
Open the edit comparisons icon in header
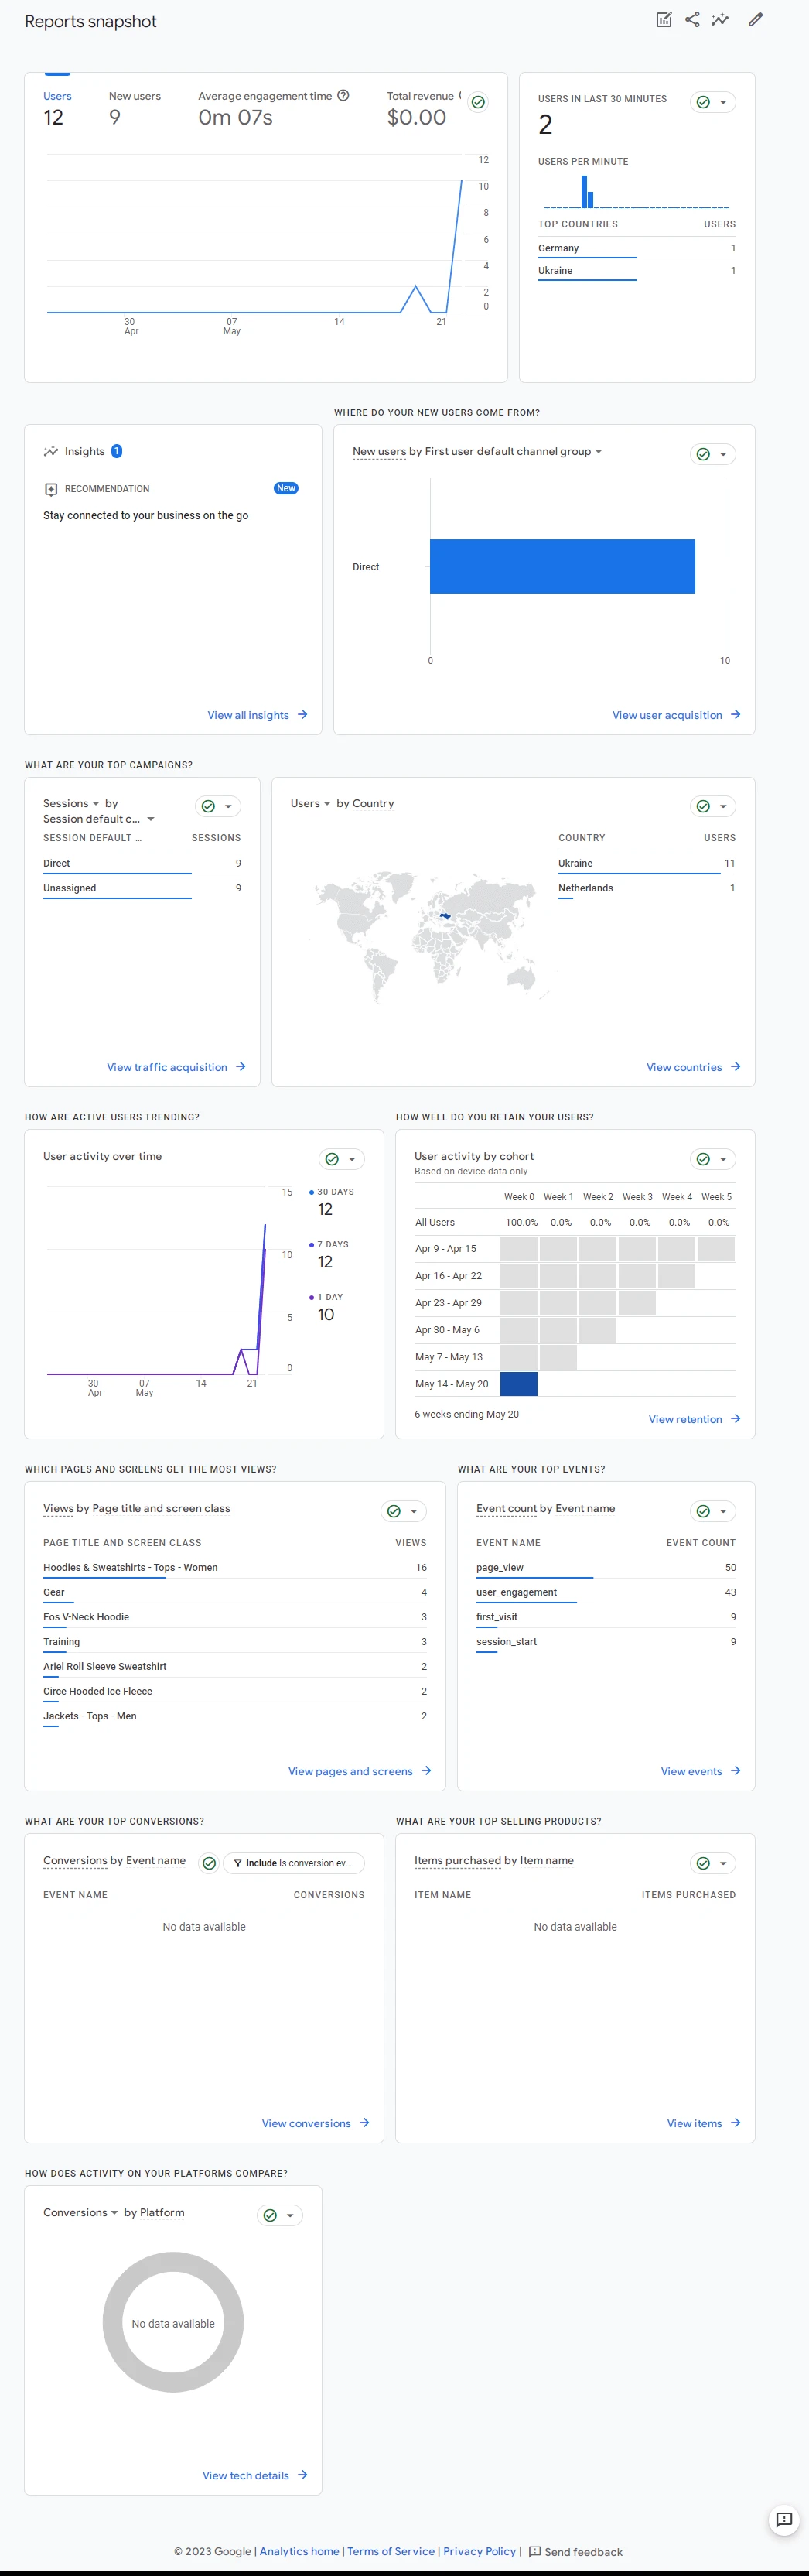coord(664,20)
